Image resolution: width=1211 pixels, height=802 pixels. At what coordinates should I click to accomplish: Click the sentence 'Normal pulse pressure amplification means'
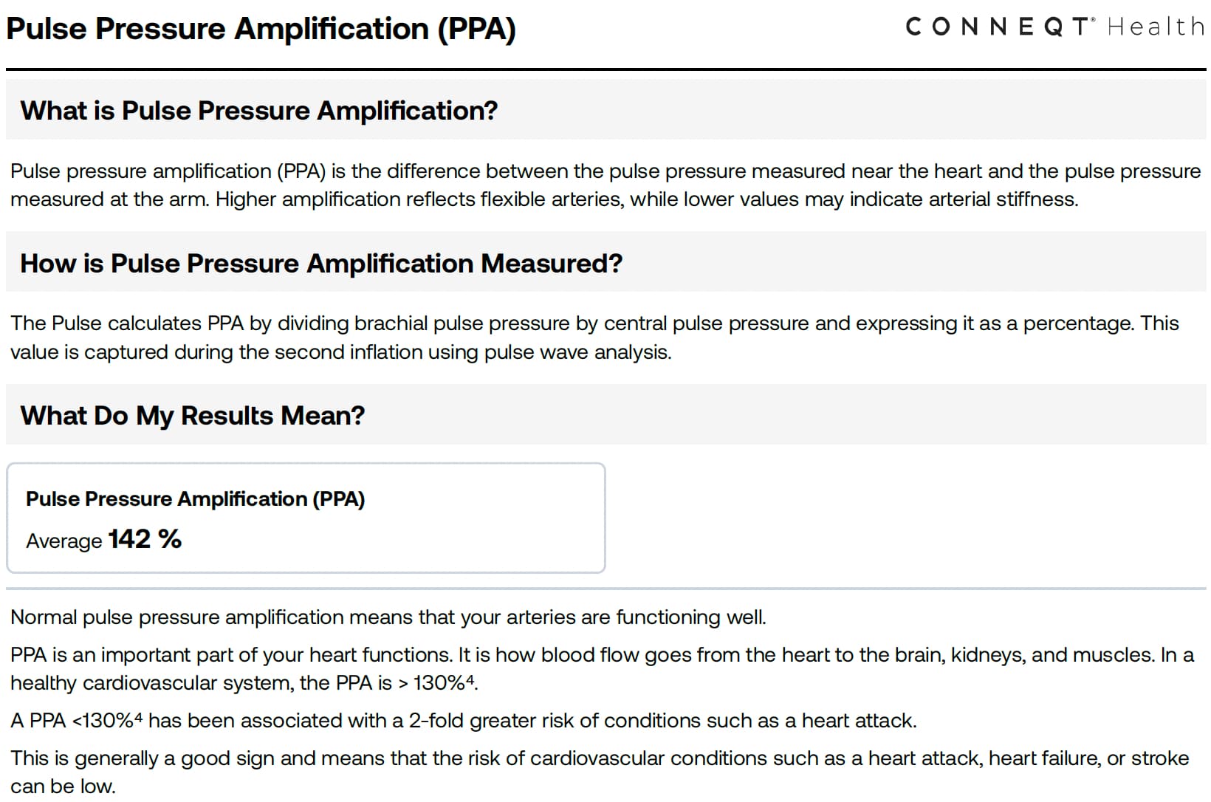pos(388,617)
